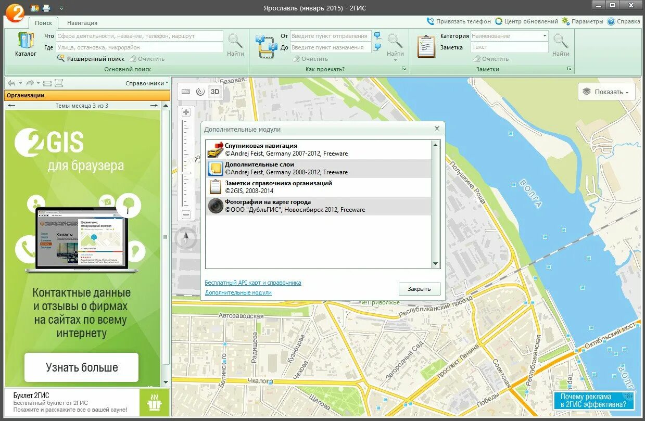Click the expand list icon in directory panel
This screenshot has height=421, width=645.
click(59, 83)
